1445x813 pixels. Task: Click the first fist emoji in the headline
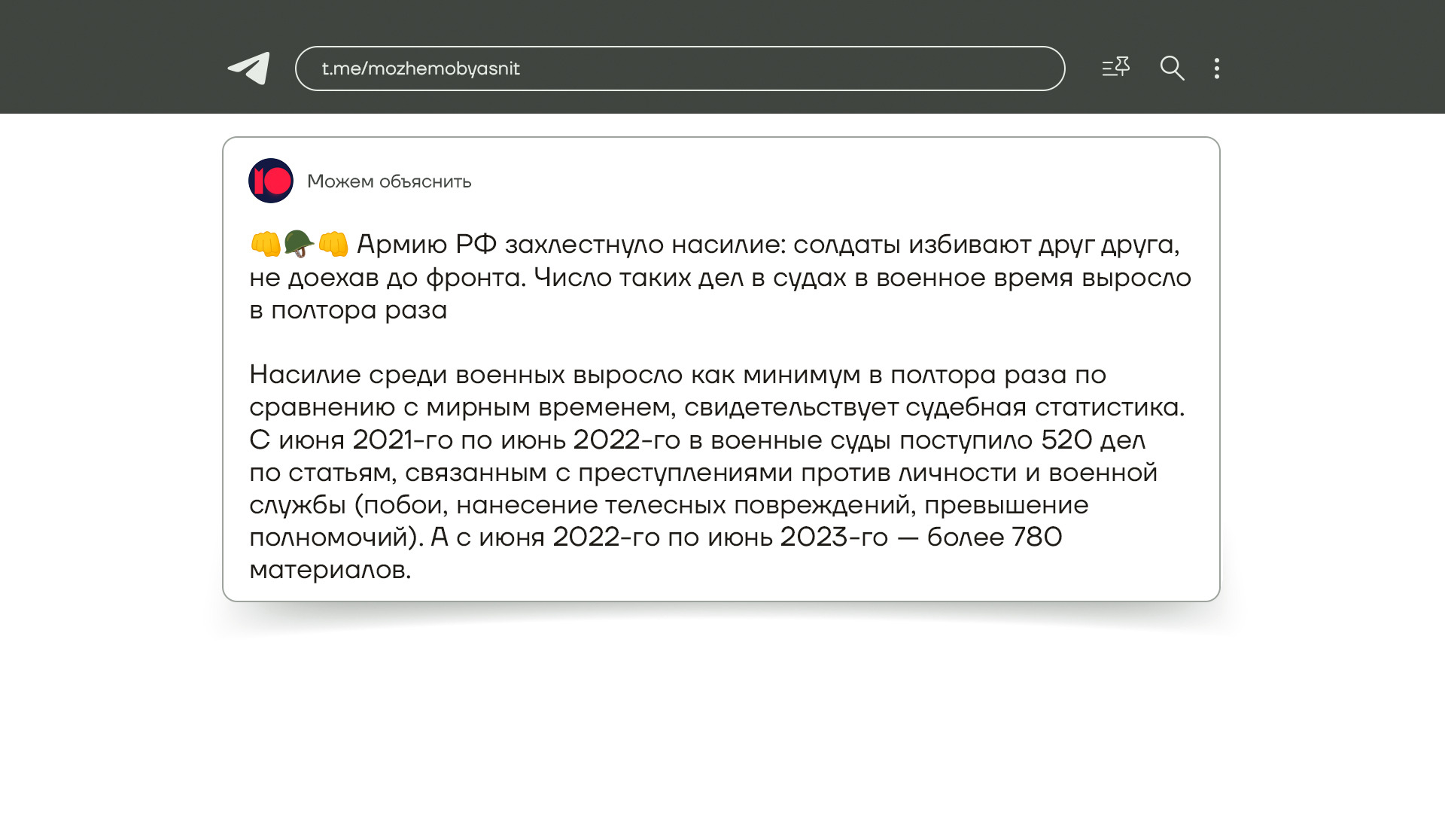click(265, 244)
